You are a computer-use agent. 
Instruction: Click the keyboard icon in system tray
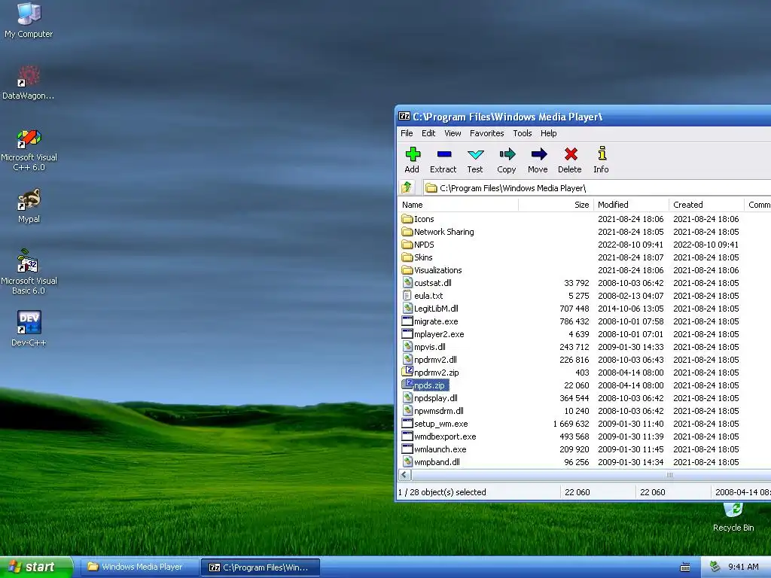[685, 567]
